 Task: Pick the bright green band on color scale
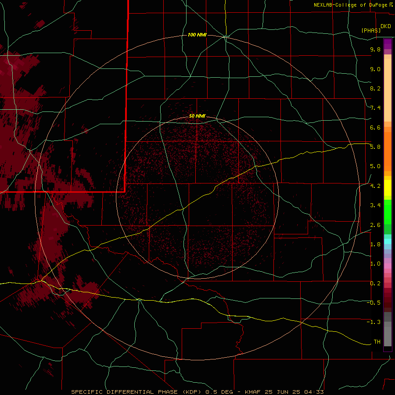point(388,212)
